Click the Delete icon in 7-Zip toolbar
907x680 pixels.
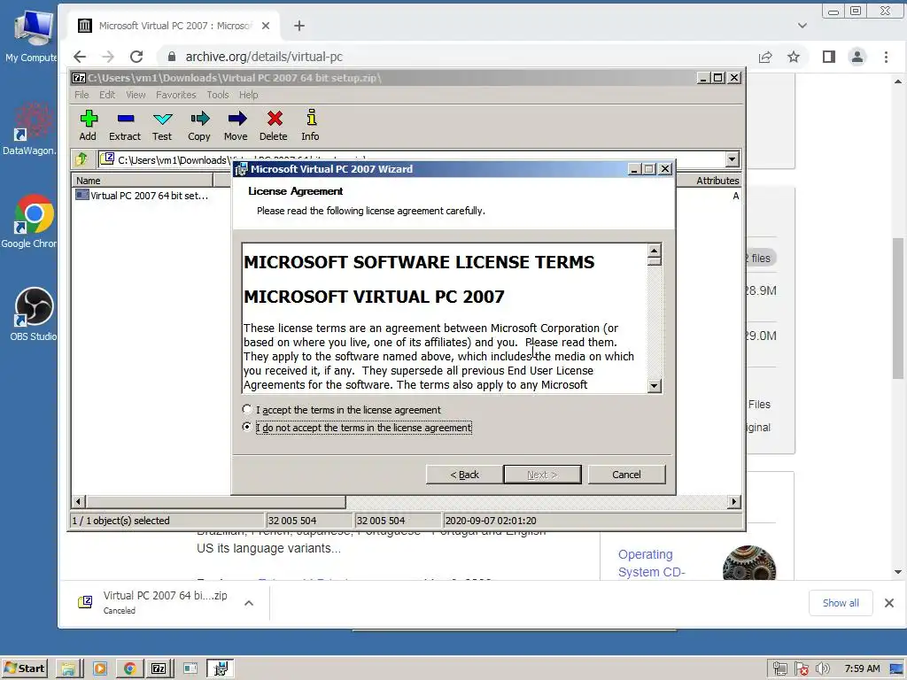coord(274,126)
